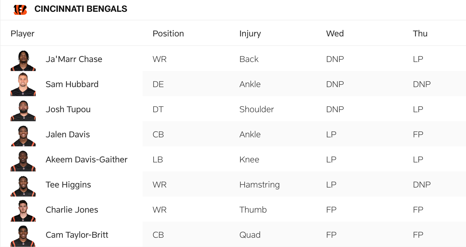Select Charlie Jones's player headshot
The height and width of the screenshot is (247, 466).
coord(23,211)
